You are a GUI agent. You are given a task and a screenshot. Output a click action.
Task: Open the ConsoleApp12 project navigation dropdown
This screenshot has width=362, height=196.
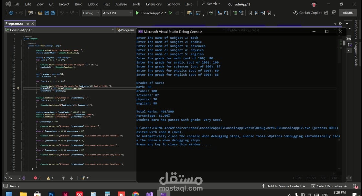[x=59, y=30]
